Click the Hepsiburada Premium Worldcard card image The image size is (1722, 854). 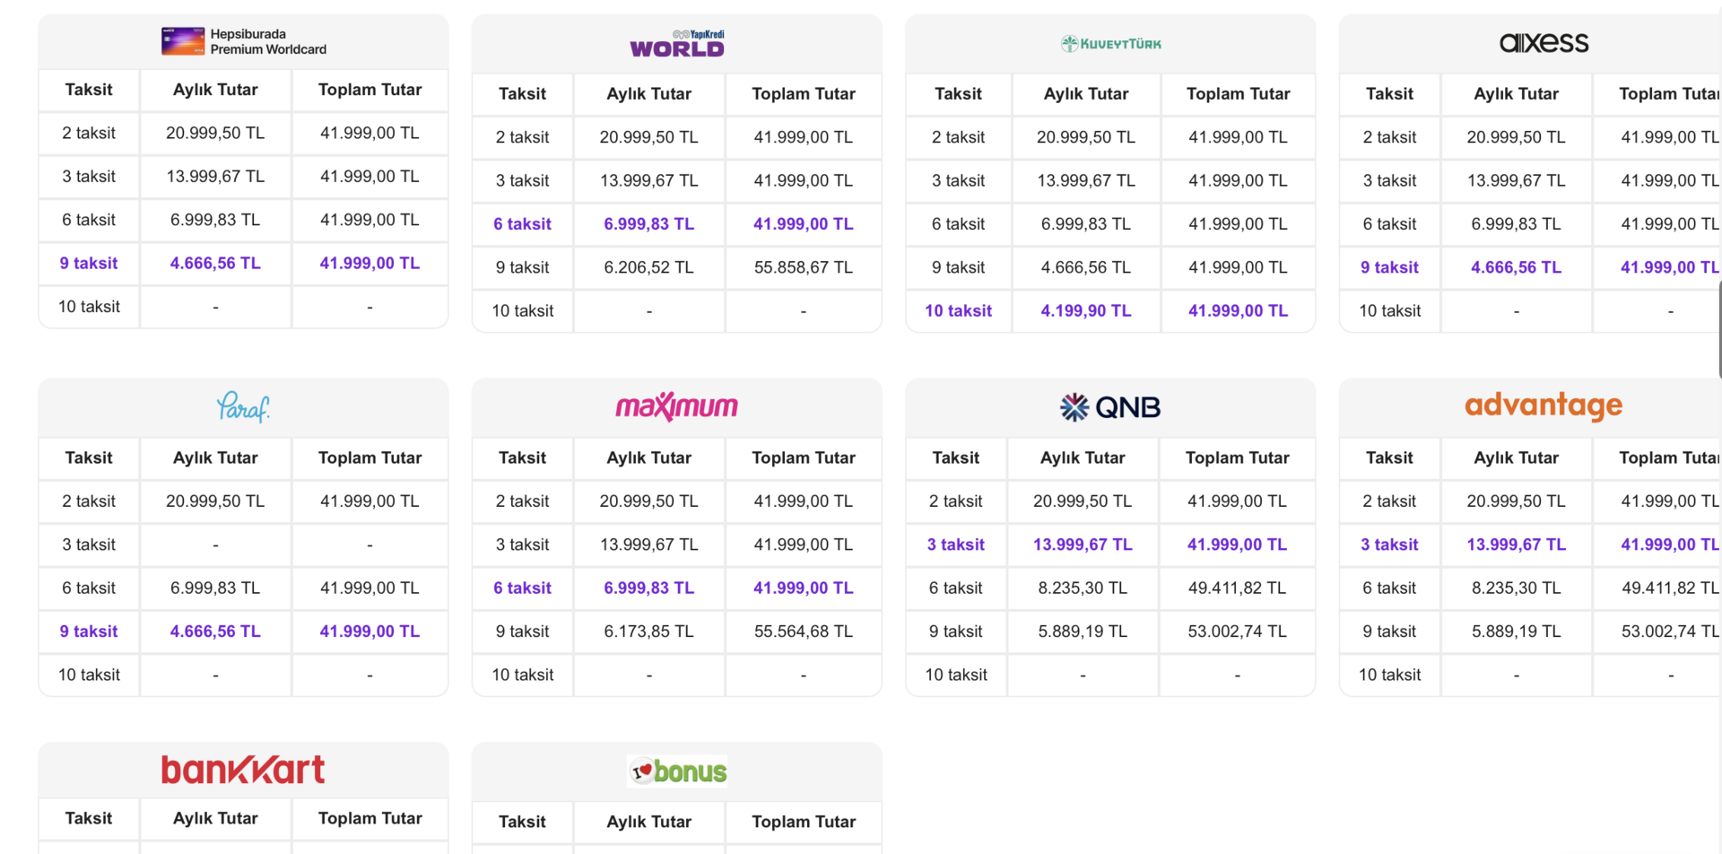[x=183, y=41]
